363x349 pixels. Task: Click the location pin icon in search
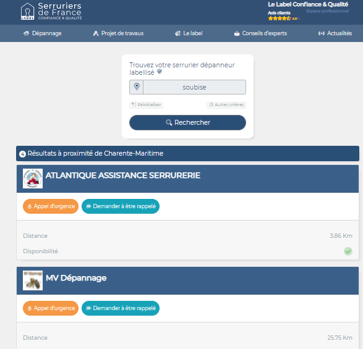[x=137, y=87]
